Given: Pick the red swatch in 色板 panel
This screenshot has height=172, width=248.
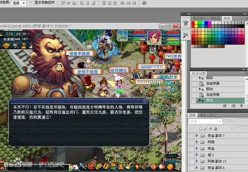Looking at the screenshot, I should pos(193,23).
